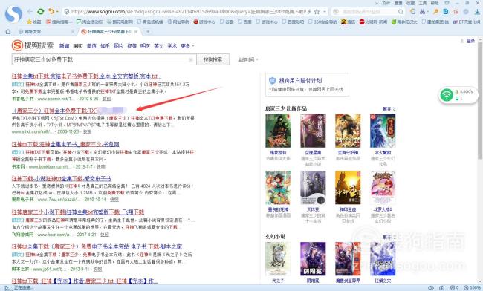The height and width of the screenshot is (291, 483).
Task: Switch to the 学术 search category
Action: 172,46
